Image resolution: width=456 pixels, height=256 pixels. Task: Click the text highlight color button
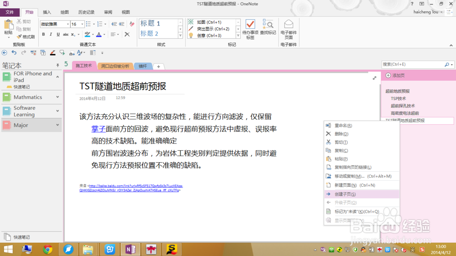pos(87,34)
